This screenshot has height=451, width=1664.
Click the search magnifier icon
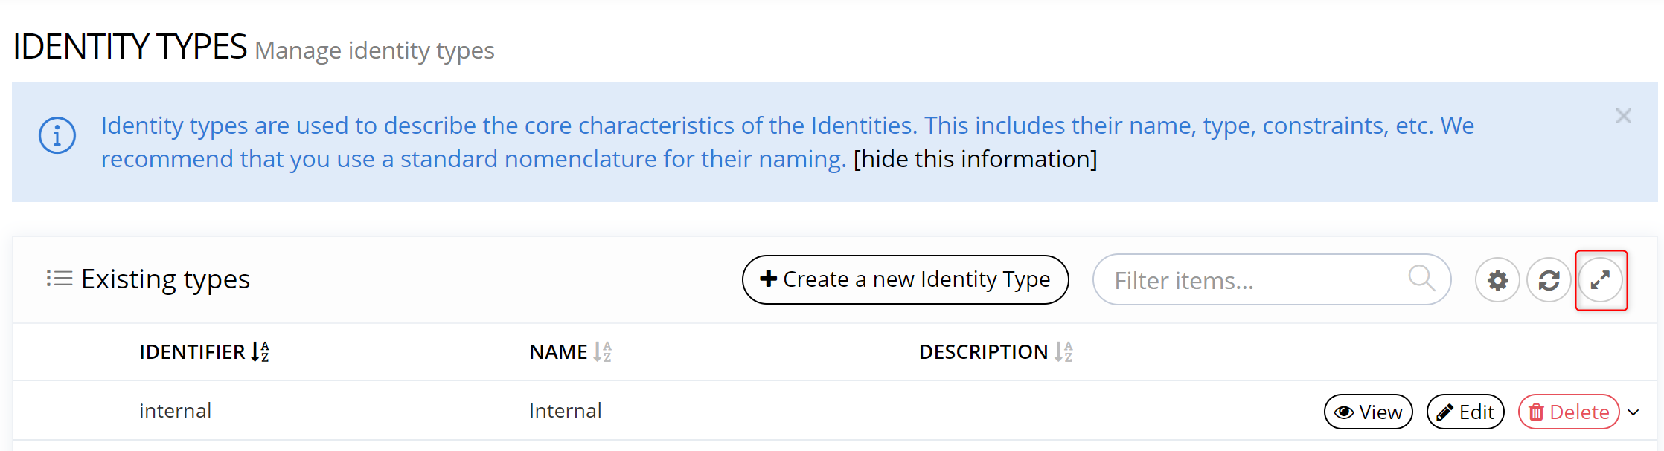click(1421, 279)
